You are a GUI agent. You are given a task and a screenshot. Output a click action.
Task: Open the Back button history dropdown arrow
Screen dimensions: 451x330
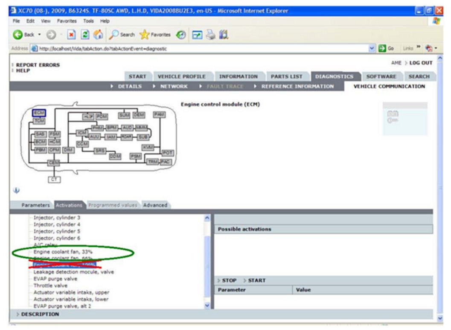[39, 35]
